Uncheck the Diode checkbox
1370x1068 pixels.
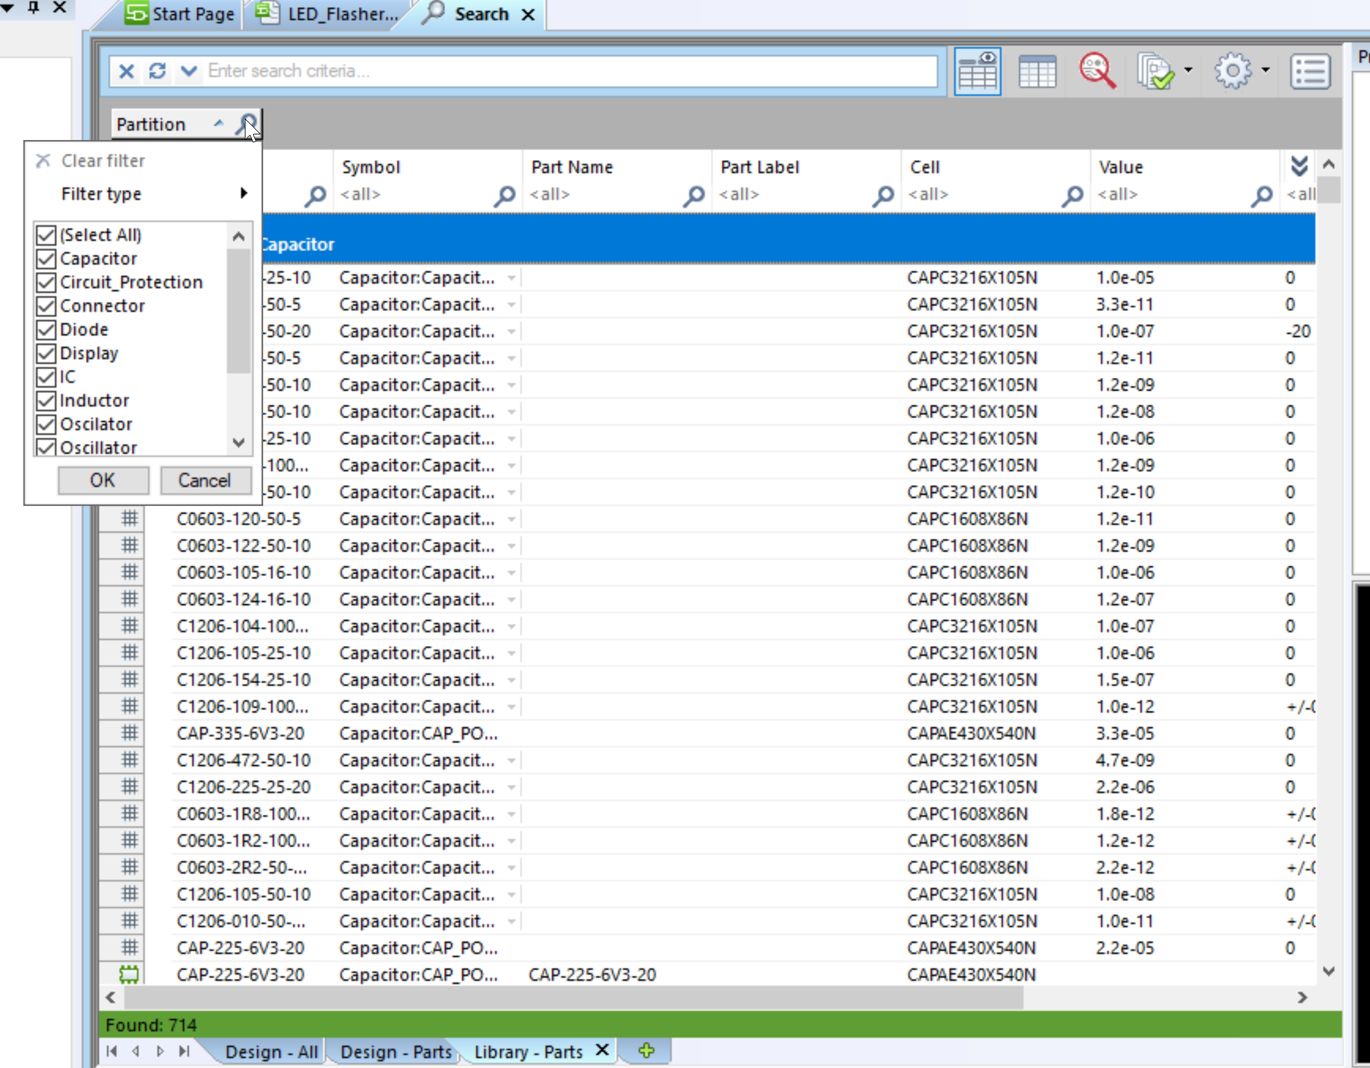click(x=46, y=329)
